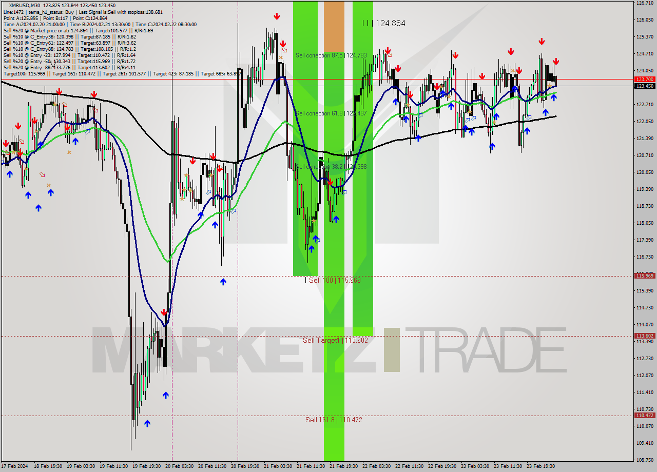
Task: Click the 108.750 price axis value
Action: tap(645, 460)
